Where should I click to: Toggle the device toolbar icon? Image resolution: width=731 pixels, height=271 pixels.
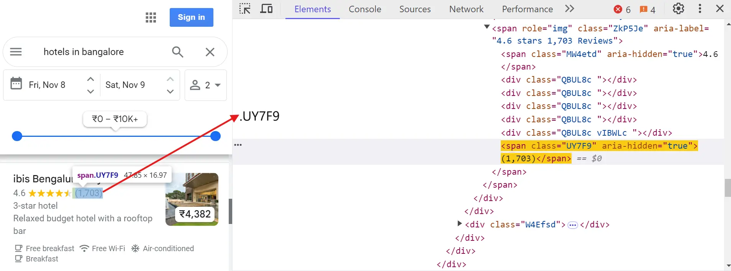click(266, 9)
